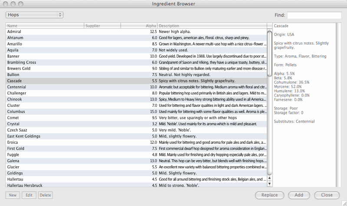Click the window resize grip corner icon
Viewport: 347px width, 206px height.
[344, 203]
